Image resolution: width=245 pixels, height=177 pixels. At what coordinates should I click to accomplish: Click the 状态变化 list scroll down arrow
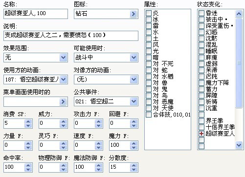click(239, 145)
